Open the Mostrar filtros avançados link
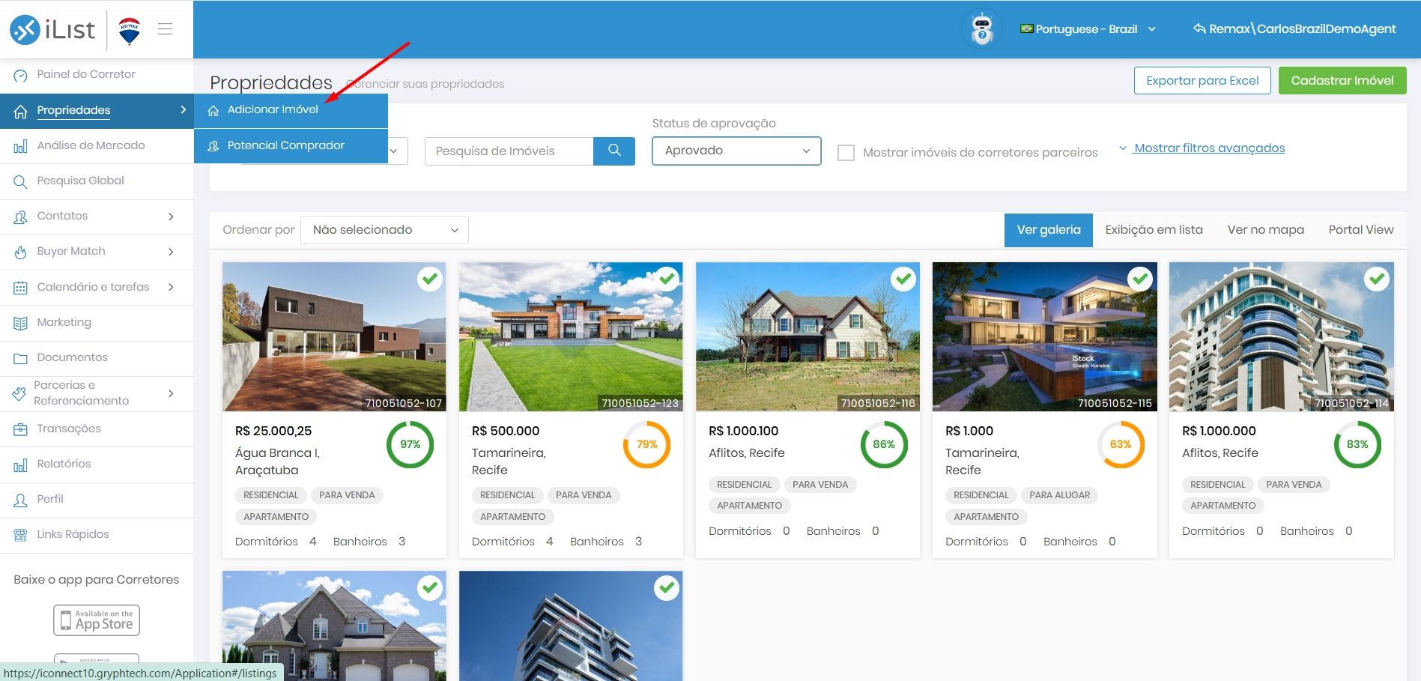 click(1209, 148)
